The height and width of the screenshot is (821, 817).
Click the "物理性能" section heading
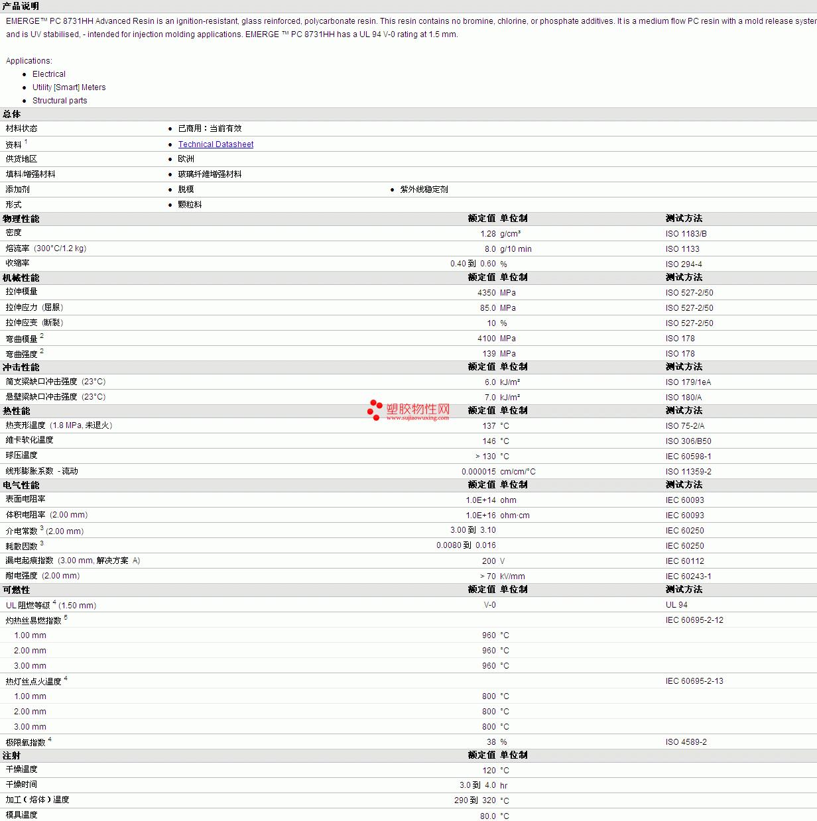click(x=21, y=219)
